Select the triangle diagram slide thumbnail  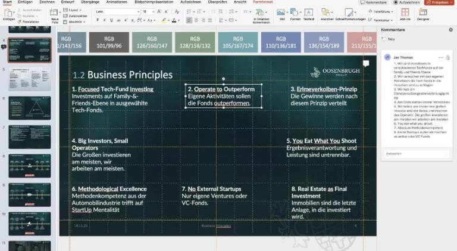[x=29, y=108]
